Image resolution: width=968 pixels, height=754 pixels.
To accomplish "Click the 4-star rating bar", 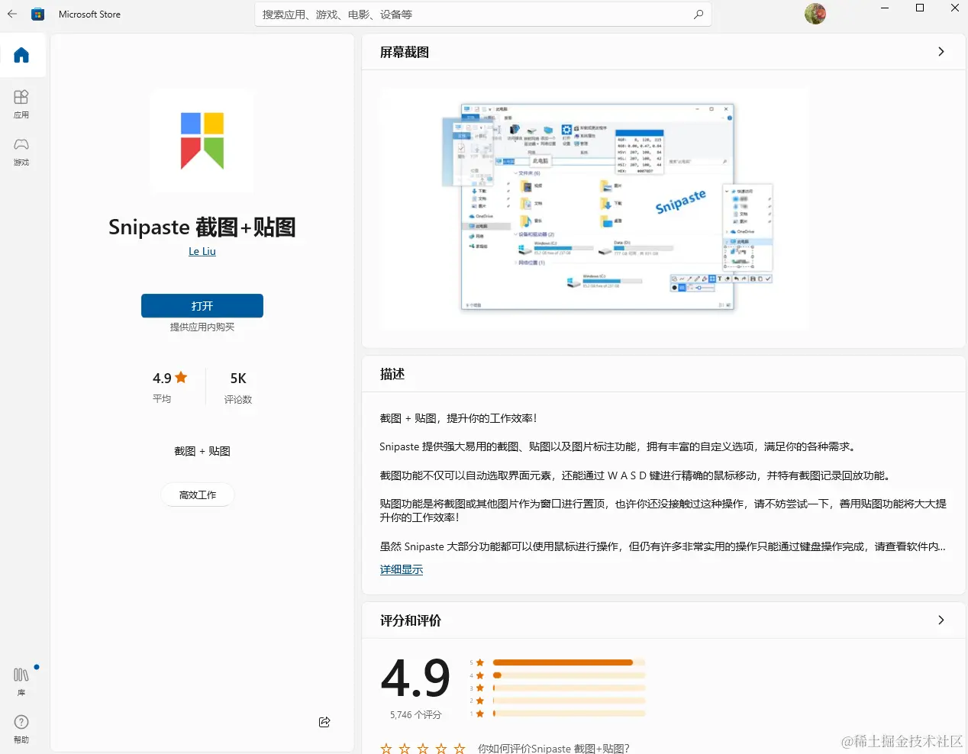I will pyautogui.click(x=570, y=675).
